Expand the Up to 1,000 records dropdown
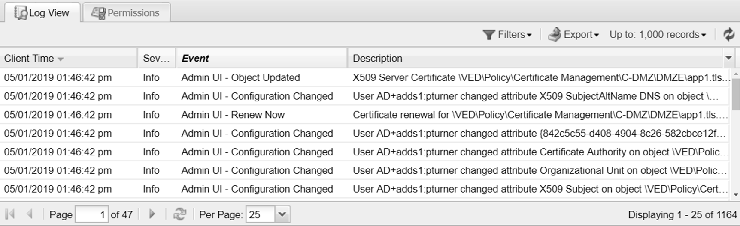 [x=657, y=35]
